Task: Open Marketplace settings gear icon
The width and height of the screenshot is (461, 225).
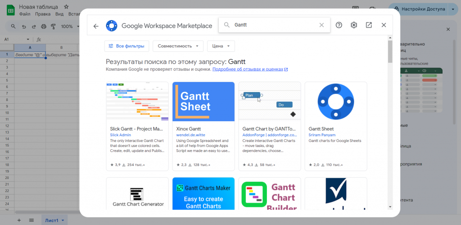Action: [x=354, y=25]
